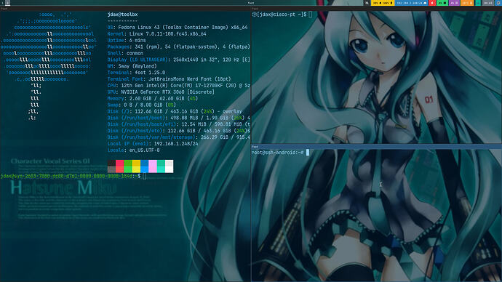Click the cursor after the root@ssh-android prompt
Screen dimensions: 502x282
pos(308,153)
